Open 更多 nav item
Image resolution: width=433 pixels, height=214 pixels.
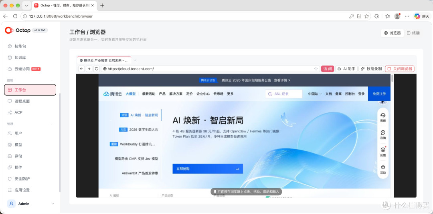[230, 94]
